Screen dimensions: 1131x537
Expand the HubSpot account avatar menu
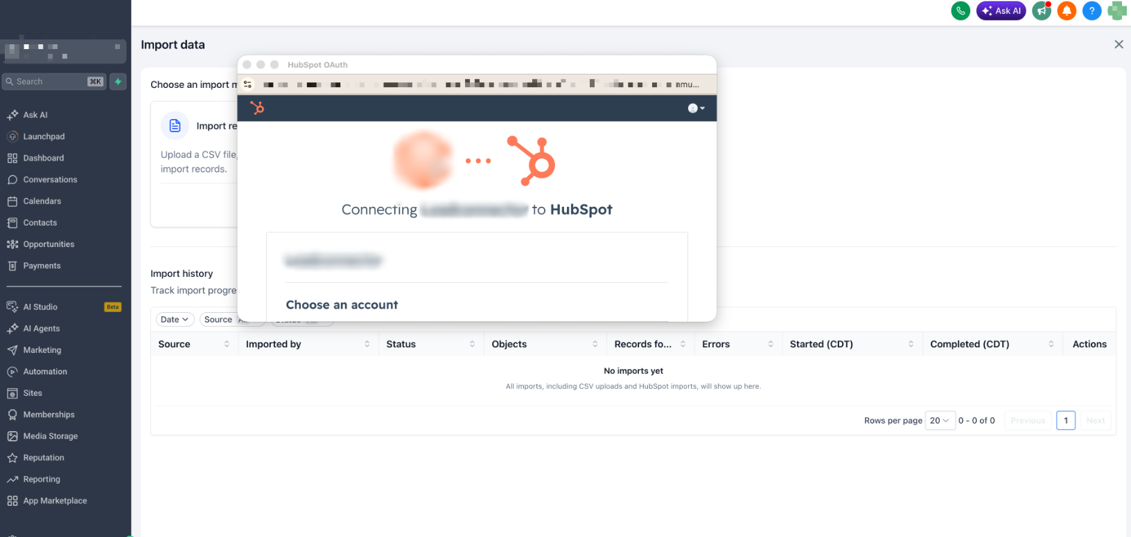696,108
